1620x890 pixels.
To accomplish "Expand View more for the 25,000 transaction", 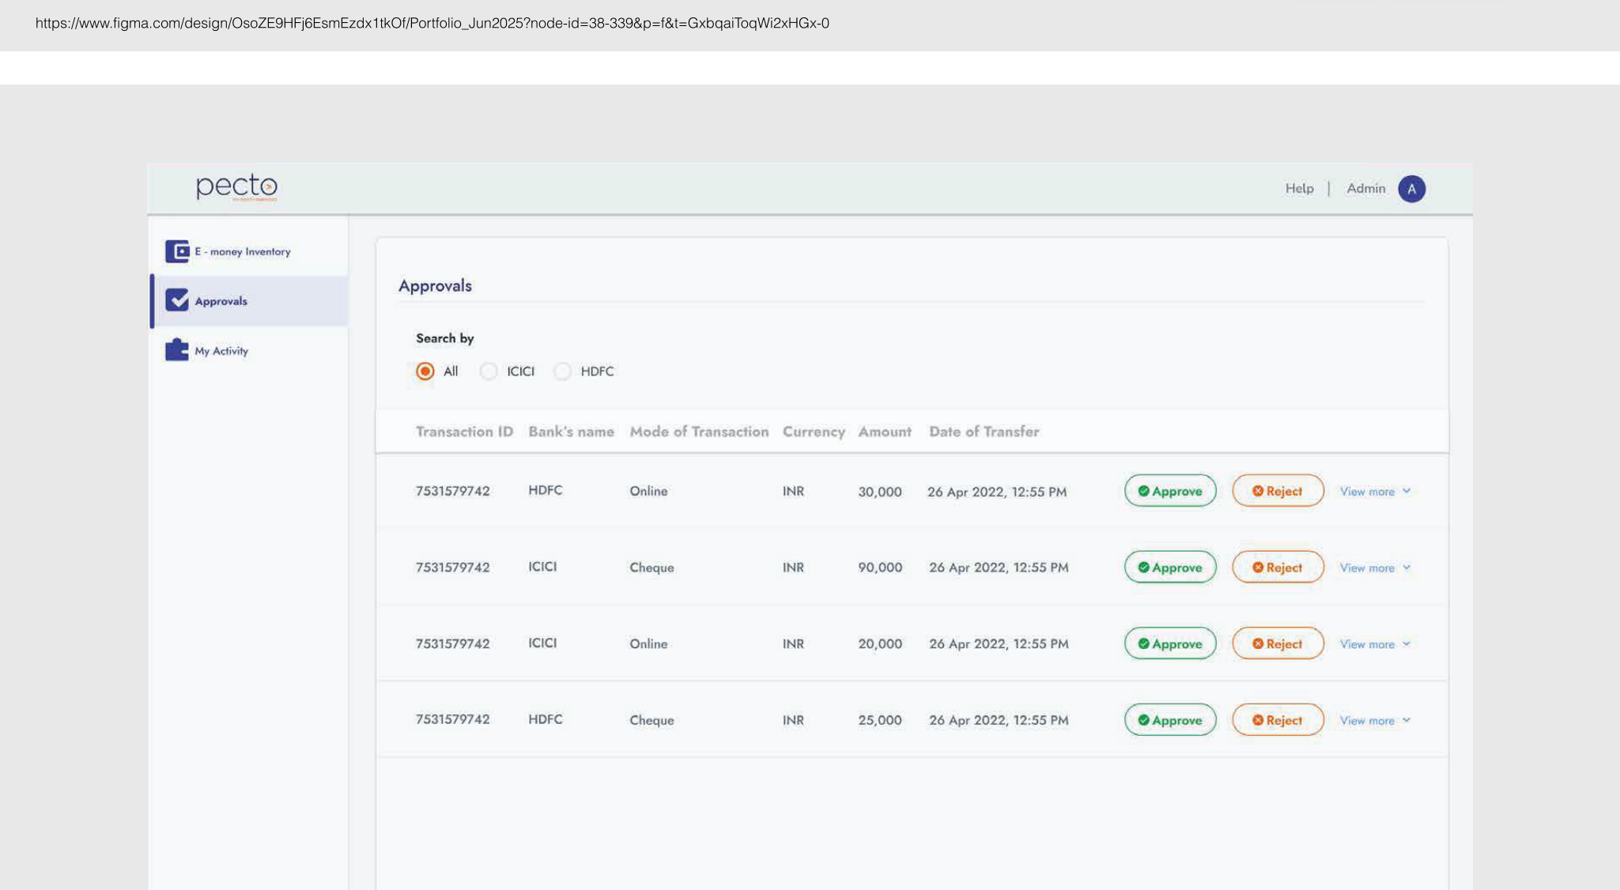I will click(x=1375, y=720).
